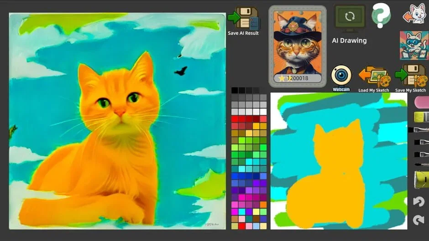Screen dimensions: 429x241
Task: Click the AI Drawing monitor refresh icon
Action: [x=350, y=17]
